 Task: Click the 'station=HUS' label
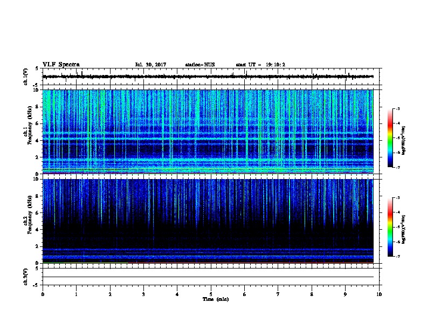click(x=200, y=65)
